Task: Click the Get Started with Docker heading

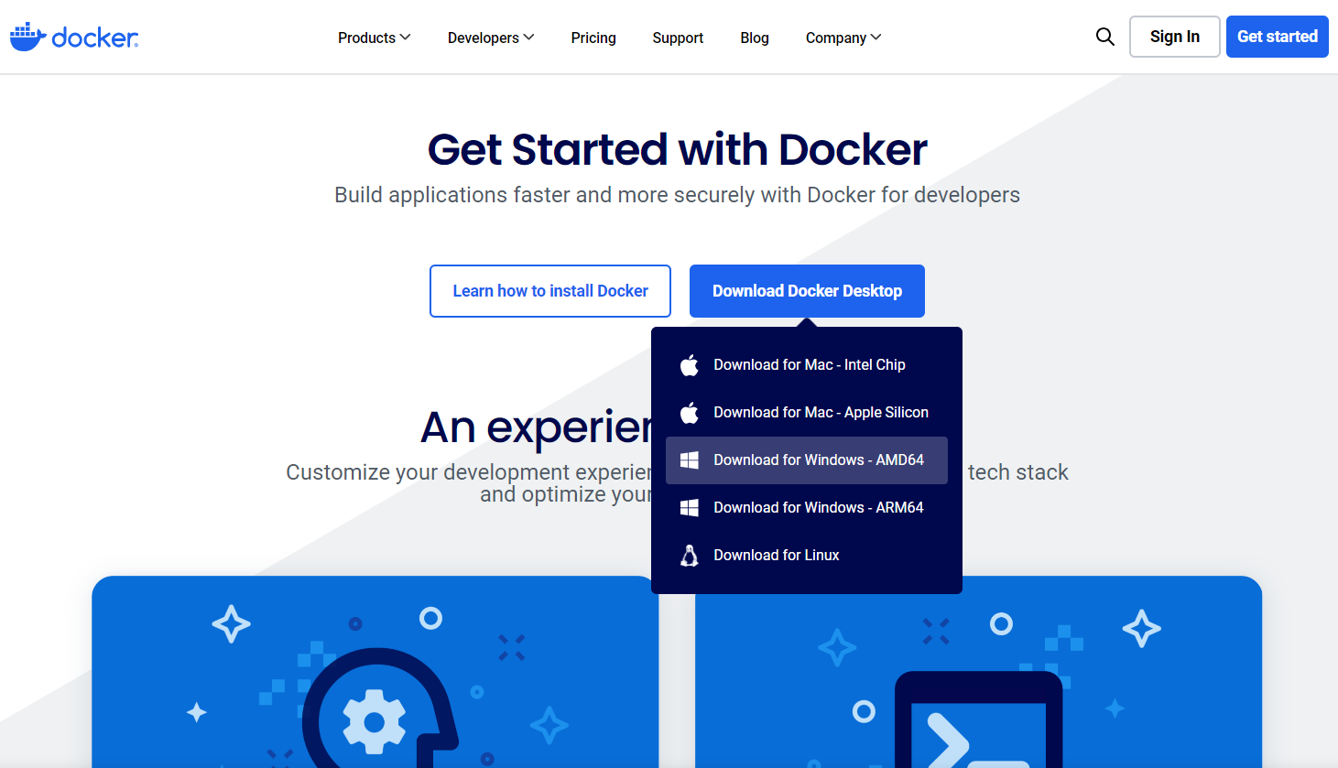Action: click(x=678, y=149)
